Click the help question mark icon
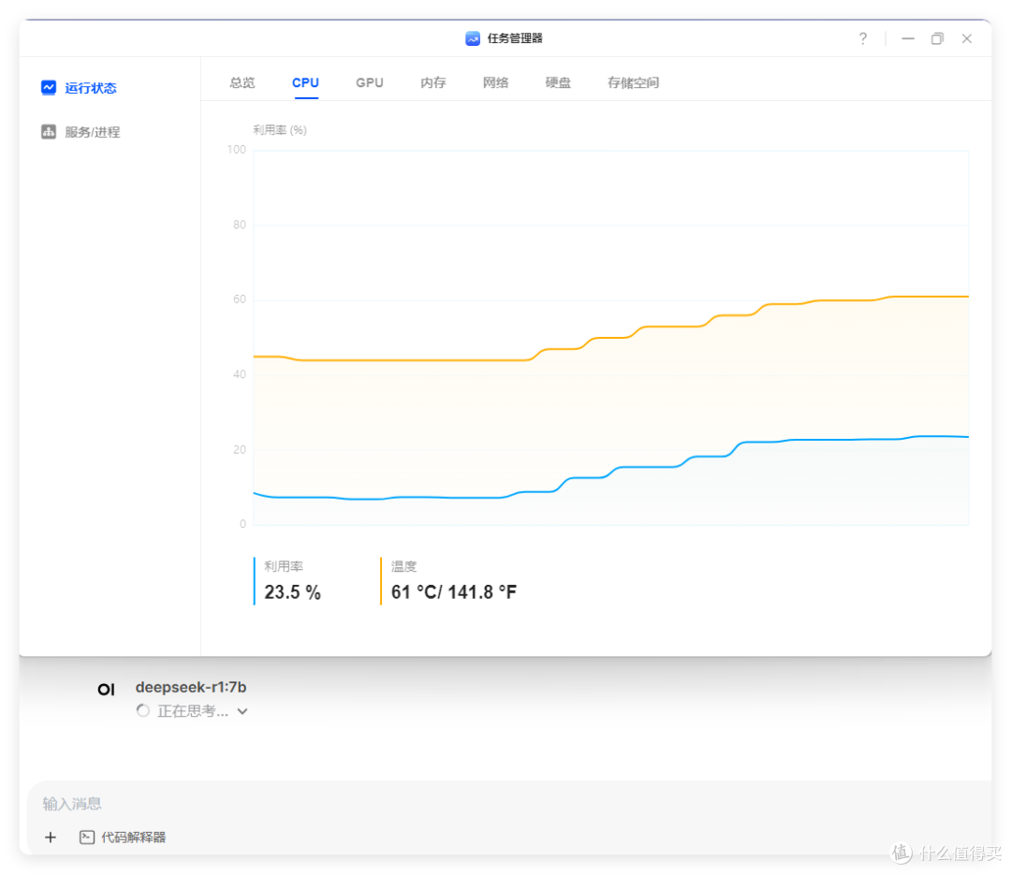This screenshot has width=1011, height=874. click(863, 38)
